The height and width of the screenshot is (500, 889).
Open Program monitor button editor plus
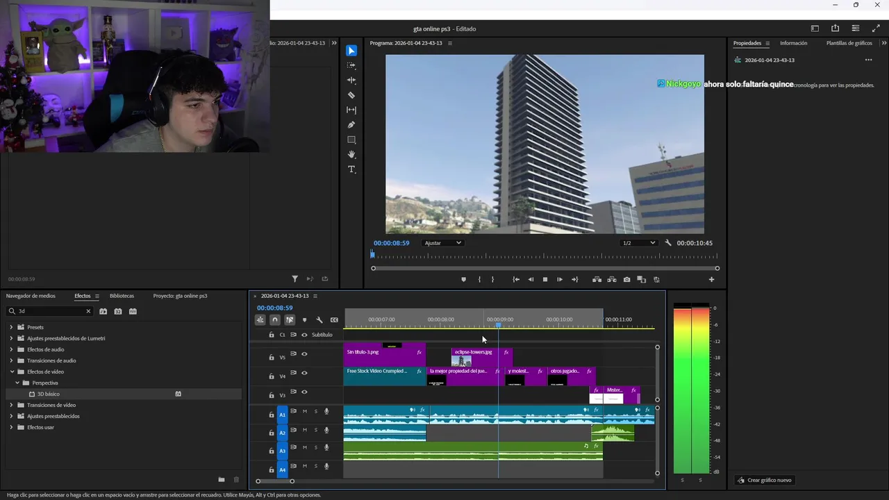click(x=711, y=279)
